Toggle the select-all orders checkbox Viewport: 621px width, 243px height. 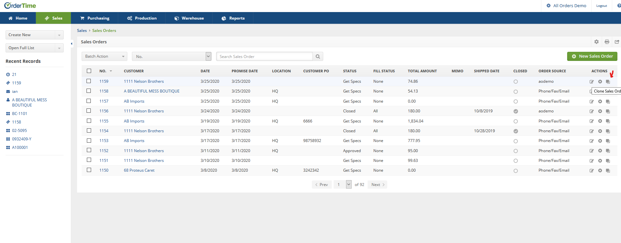[89, 71]
